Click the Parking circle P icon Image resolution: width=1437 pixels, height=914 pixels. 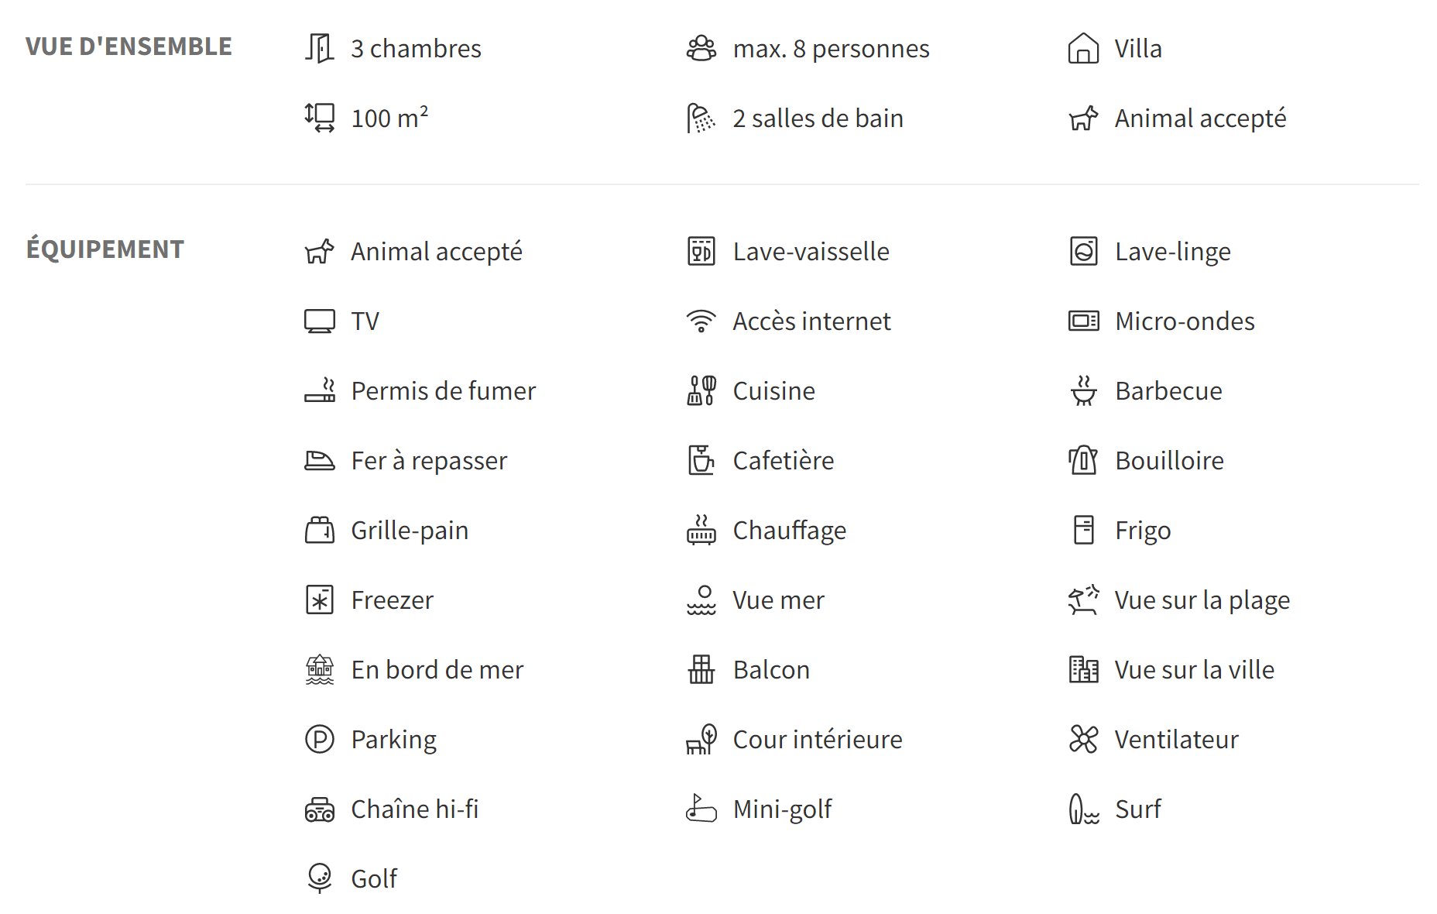[x=319, y=739]
